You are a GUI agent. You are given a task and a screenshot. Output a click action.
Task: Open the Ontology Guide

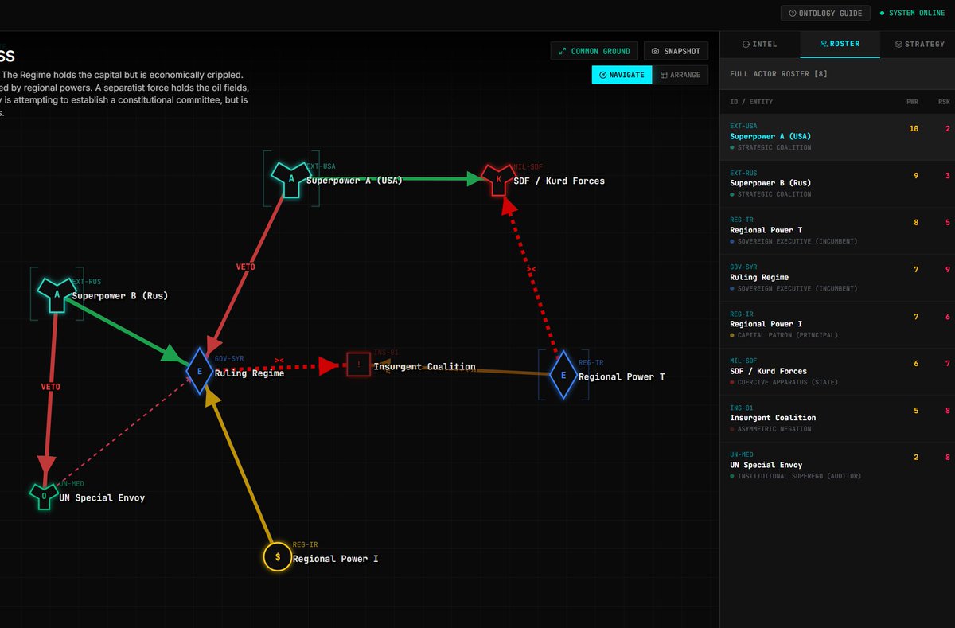826,14
